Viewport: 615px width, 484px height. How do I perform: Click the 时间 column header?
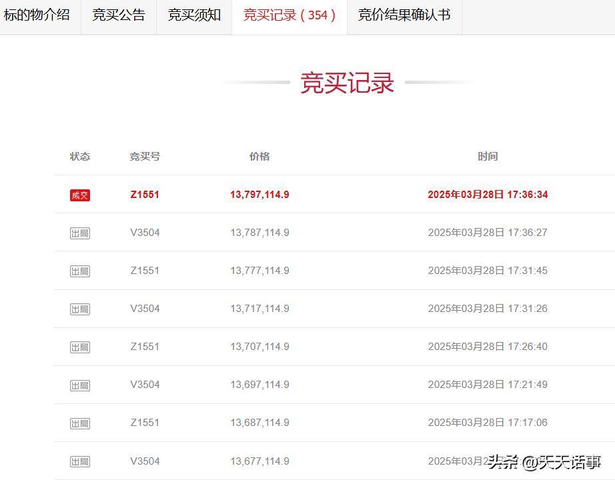click(x=488, y=157)
